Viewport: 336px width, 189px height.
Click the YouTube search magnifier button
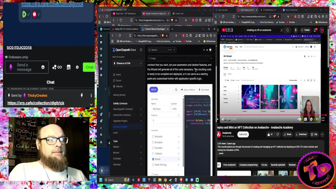click(x=287, y=30)
